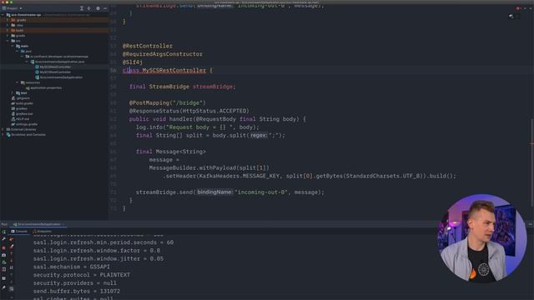The image size is (534, 300).
Task: Collapse the scs-livestreams-qa root node
Action: [x=3, y=15]
